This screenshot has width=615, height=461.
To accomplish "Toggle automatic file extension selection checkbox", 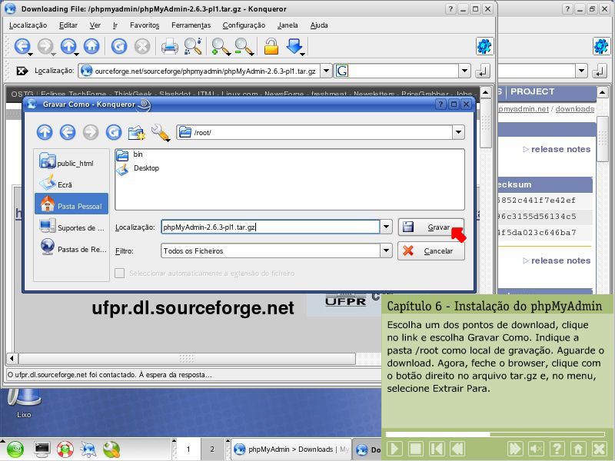I will pyautogui.click(x=119, y=273).
